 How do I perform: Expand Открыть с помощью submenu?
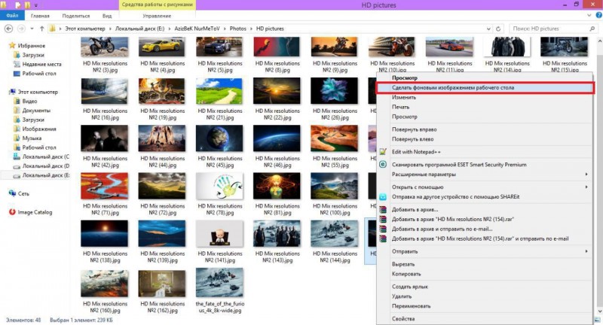point(485,187)
